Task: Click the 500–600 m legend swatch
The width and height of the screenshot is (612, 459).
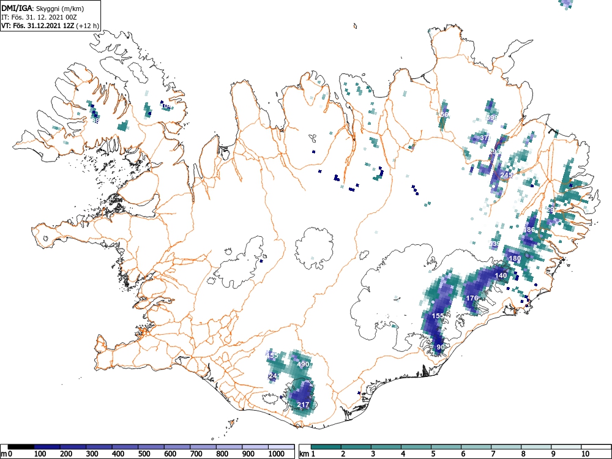Action: [151, 447]
